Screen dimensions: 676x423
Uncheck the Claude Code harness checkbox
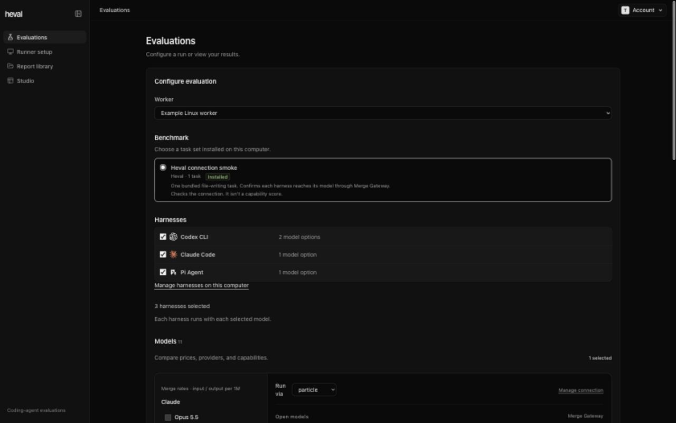point(163,254)
